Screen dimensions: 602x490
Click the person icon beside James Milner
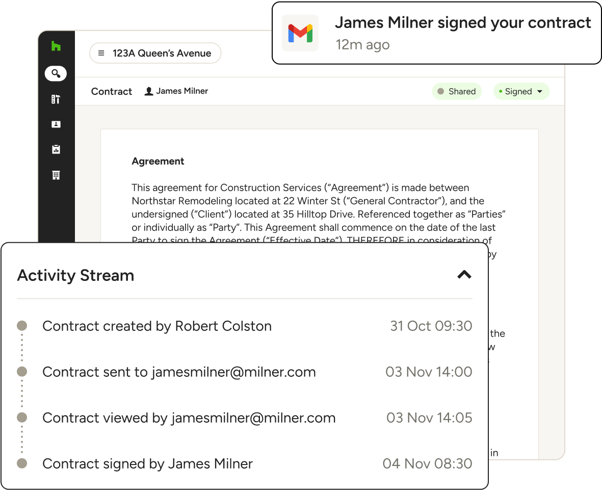149,91
